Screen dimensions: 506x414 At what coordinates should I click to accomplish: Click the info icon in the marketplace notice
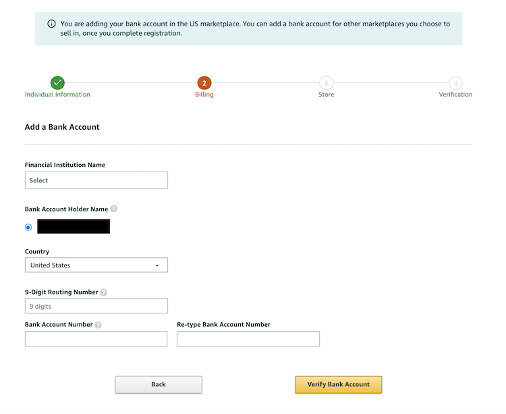(51, 24)
